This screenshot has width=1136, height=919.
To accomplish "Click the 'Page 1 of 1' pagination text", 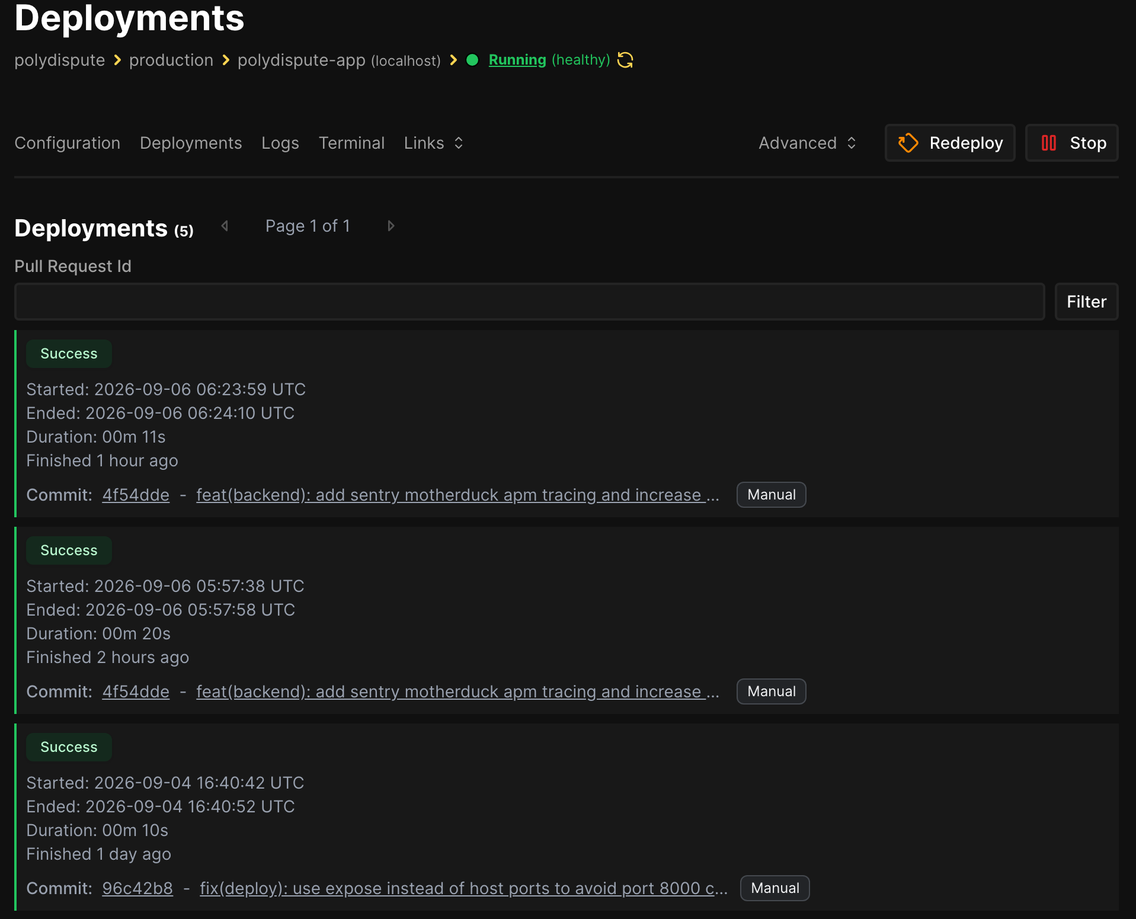I will [308, 226].
